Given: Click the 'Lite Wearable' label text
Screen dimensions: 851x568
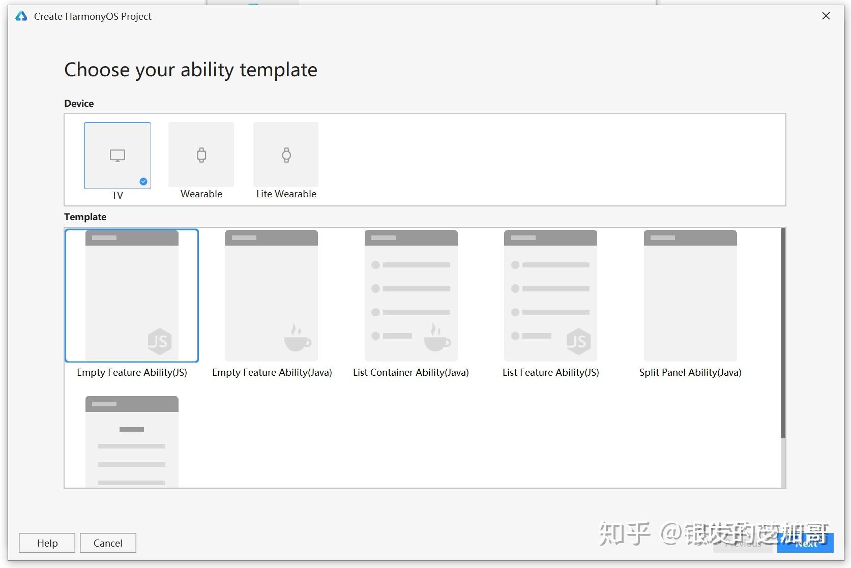Looking at the screenshot, I should coord(286,194).
